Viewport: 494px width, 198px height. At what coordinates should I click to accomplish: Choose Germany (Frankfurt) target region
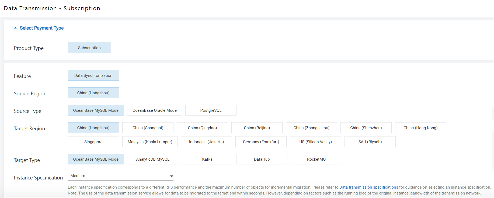point(261,142)
